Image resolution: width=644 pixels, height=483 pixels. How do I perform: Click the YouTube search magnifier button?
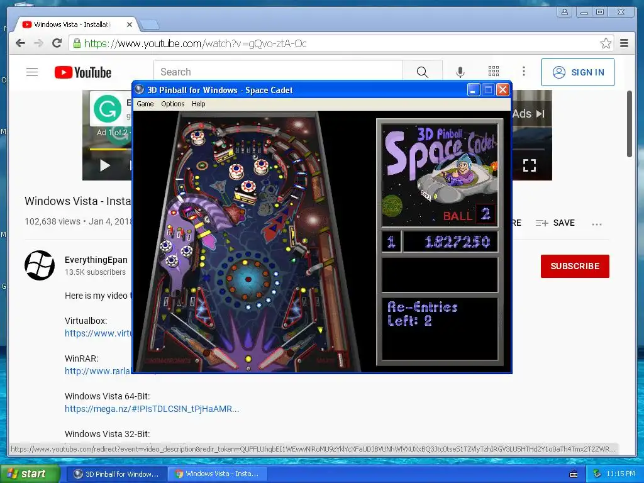tap(422, 72)
